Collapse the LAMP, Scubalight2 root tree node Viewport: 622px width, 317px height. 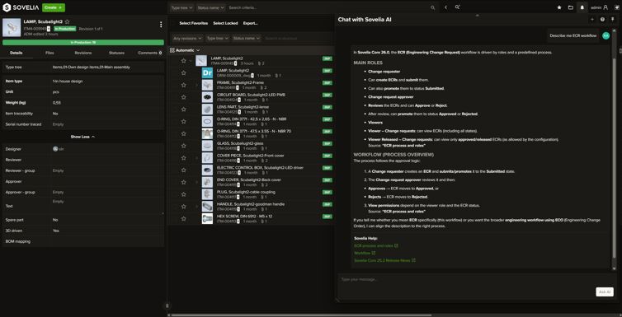[191, 61]
